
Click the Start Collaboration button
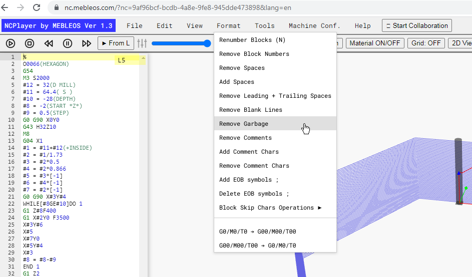click(417, 26)
